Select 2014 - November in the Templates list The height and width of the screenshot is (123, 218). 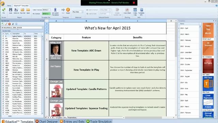pyautogui.click(x=189, y=58)
